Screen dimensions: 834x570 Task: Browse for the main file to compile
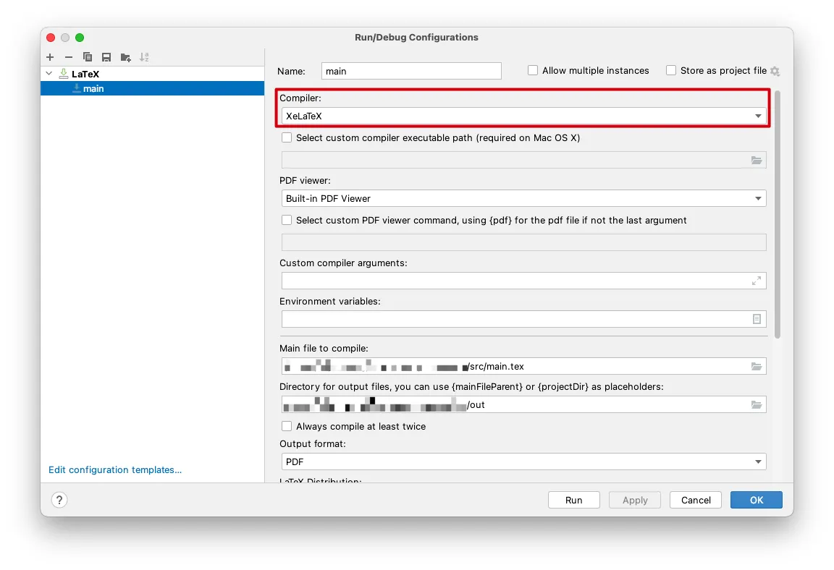pos(757,367)
